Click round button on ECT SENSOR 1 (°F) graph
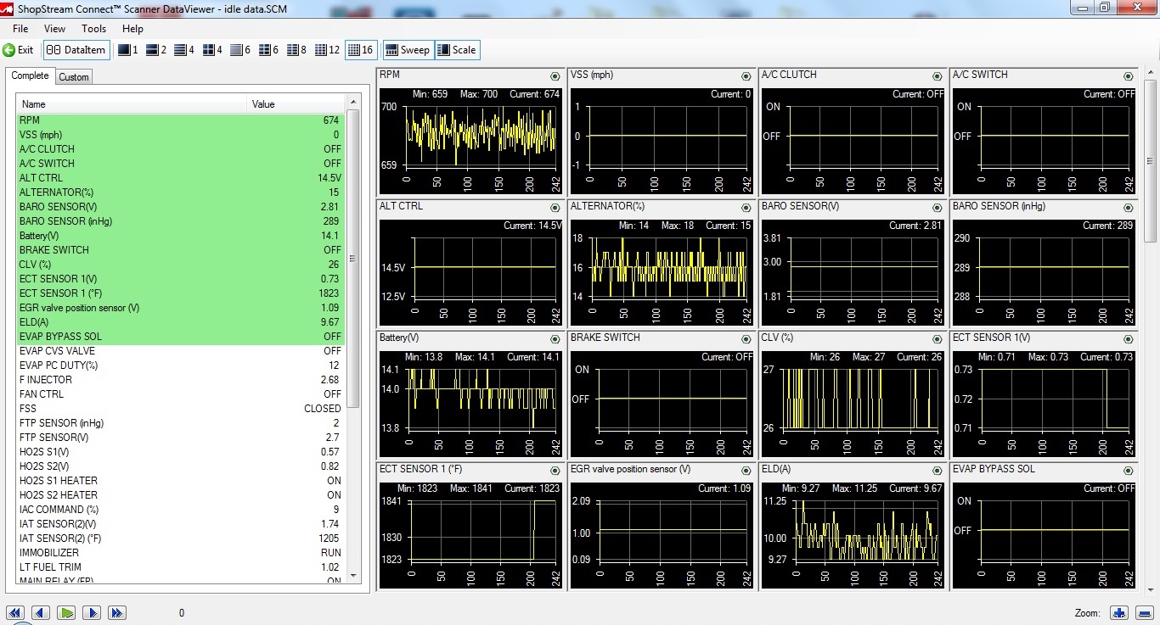 pos(555,471)
